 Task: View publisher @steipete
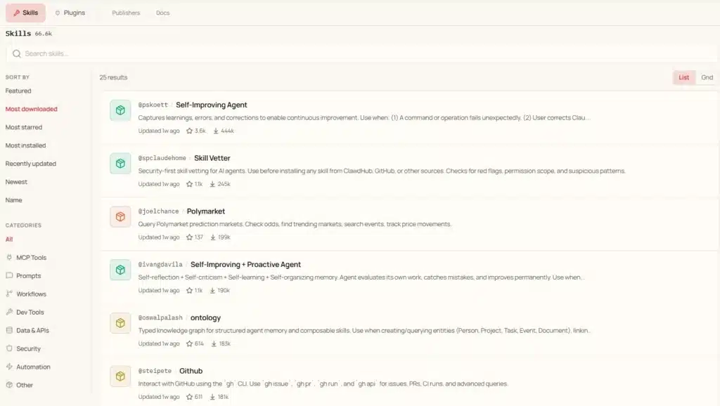point(155,371)
